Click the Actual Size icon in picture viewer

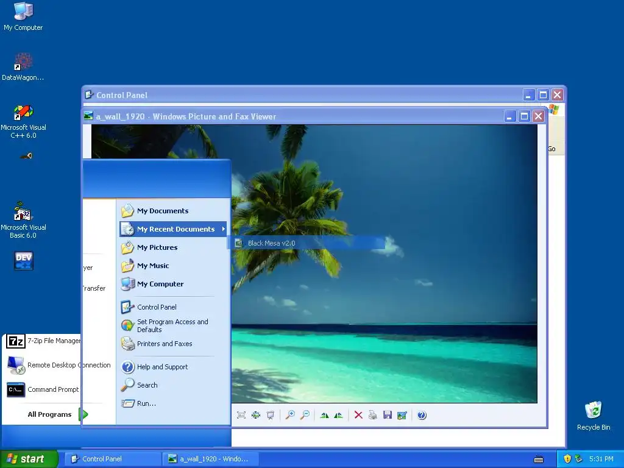click(256, 415)
